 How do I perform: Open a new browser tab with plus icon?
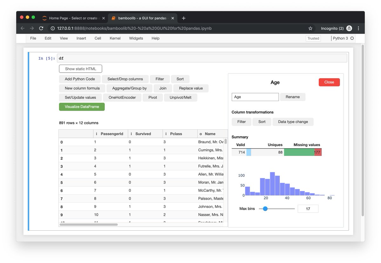[x=184, y=18]
